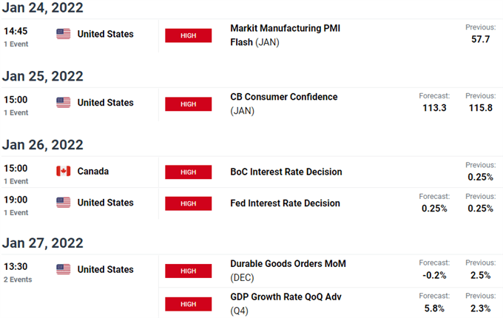
Task: Click the Jan 26, 2022 date header
Action: click(42, 145)
